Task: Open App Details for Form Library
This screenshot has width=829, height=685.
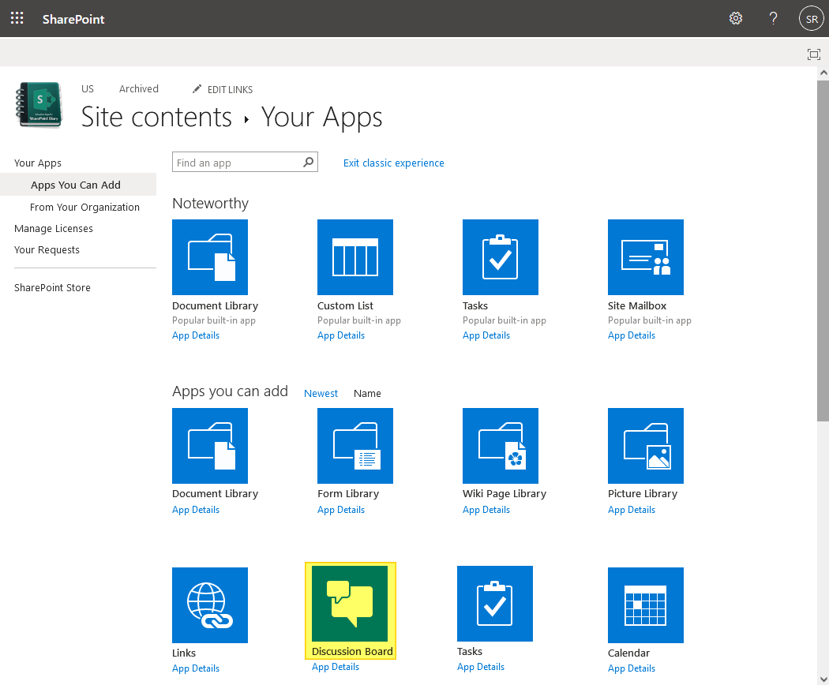Action: [x=340, y=509]
